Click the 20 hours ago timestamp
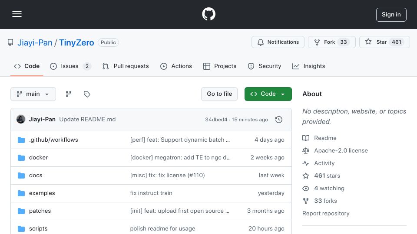This screenshot has height=234, width=417. [x=266, y=228]
